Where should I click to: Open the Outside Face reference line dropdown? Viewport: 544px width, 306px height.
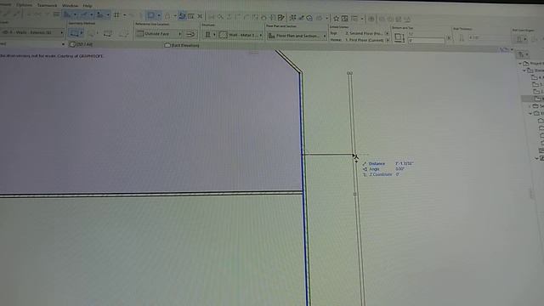(x=159, y=34)
